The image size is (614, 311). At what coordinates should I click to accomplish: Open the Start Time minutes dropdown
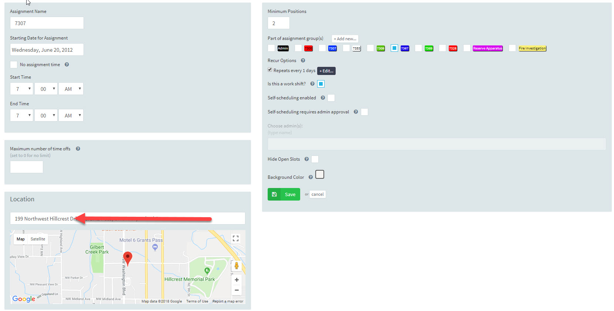click(46, 89)
